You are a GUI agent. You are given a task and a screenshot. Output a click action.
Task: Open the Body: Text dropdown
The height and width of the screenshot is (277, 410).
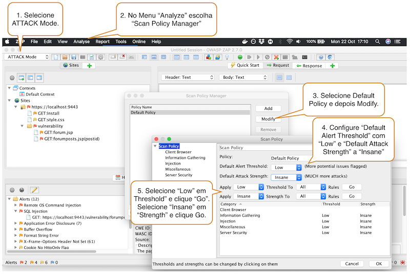[x=243, y=77]
